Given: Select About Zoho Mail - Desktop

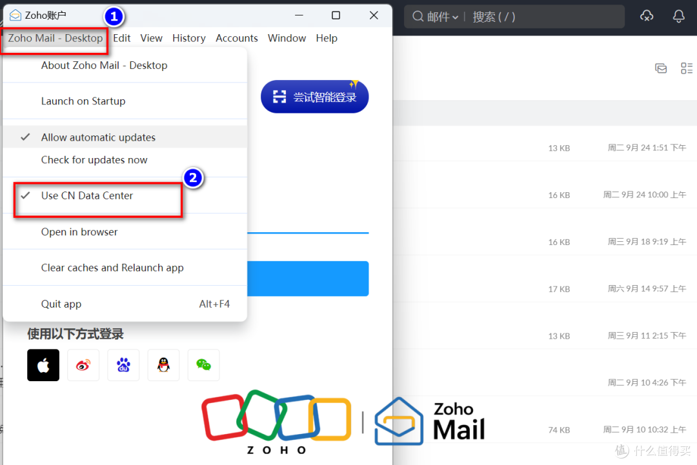Looking at the screenshot, I should [125, 65].
